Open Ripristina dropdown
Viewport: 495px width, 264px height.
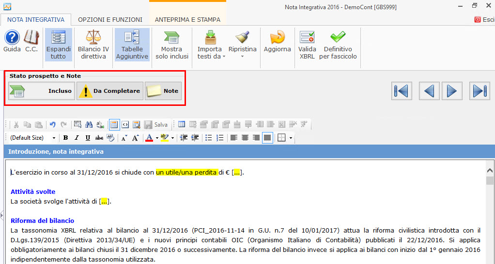pos(243,44)
